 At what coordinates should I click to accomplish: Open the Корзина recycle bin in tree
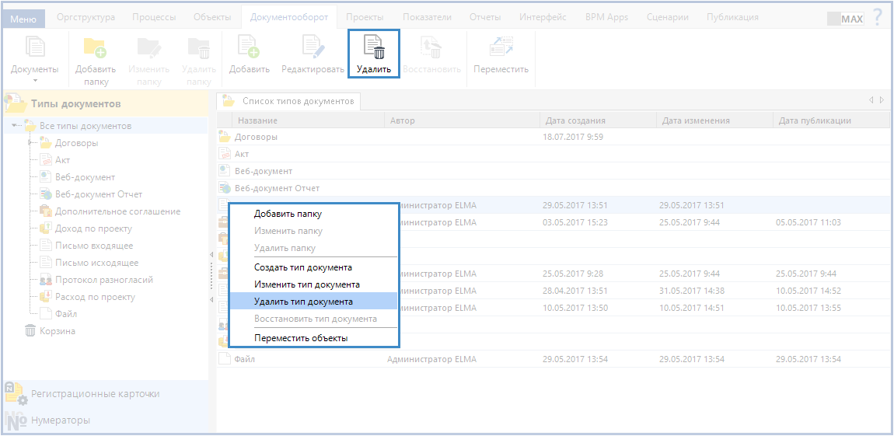coord(57,331)
